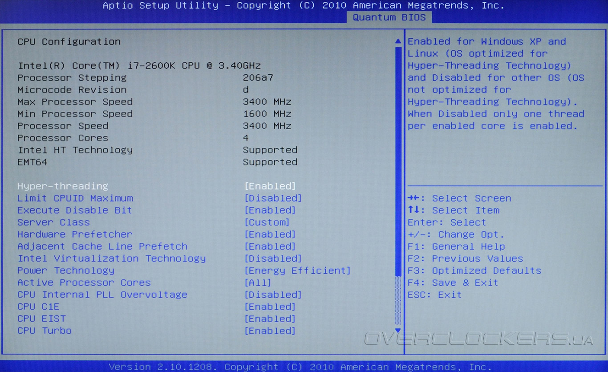608x372 pixels.
Task: Click the Intel HT Technology label
Action: pos(75,150)
